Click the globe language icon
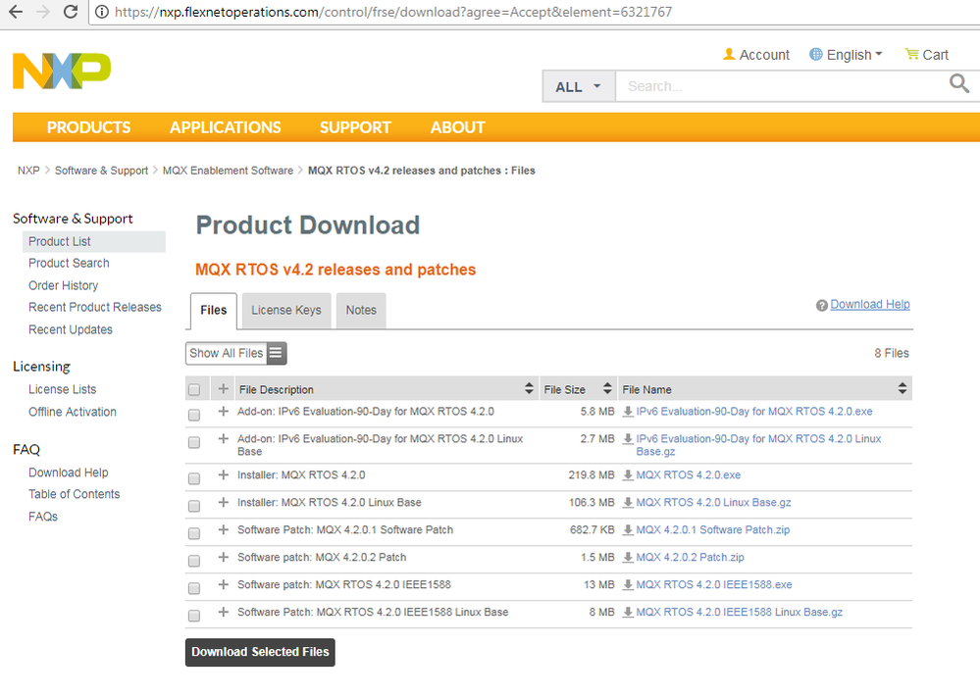The image size is (980, 696). click(x=815, y=54)
